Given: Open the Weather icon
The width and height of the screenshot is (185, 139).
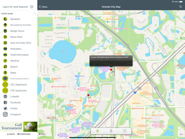Looking at the screenshot, I should coord(5,61).
